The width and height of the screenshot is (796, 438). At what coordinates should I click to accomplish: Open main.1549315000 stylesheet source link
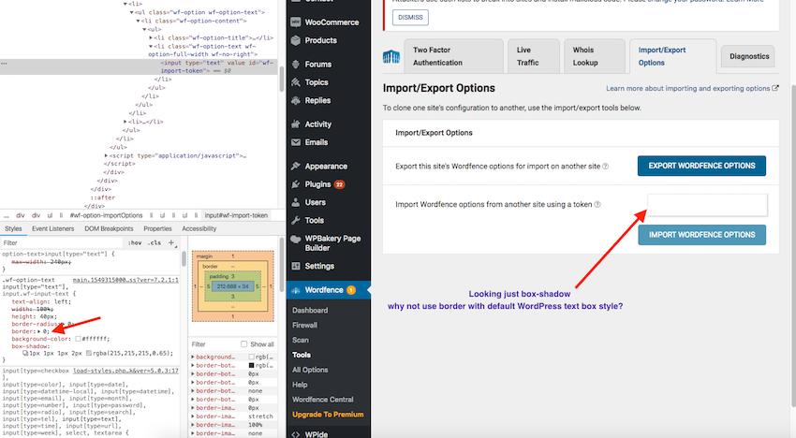pos(125,280)
